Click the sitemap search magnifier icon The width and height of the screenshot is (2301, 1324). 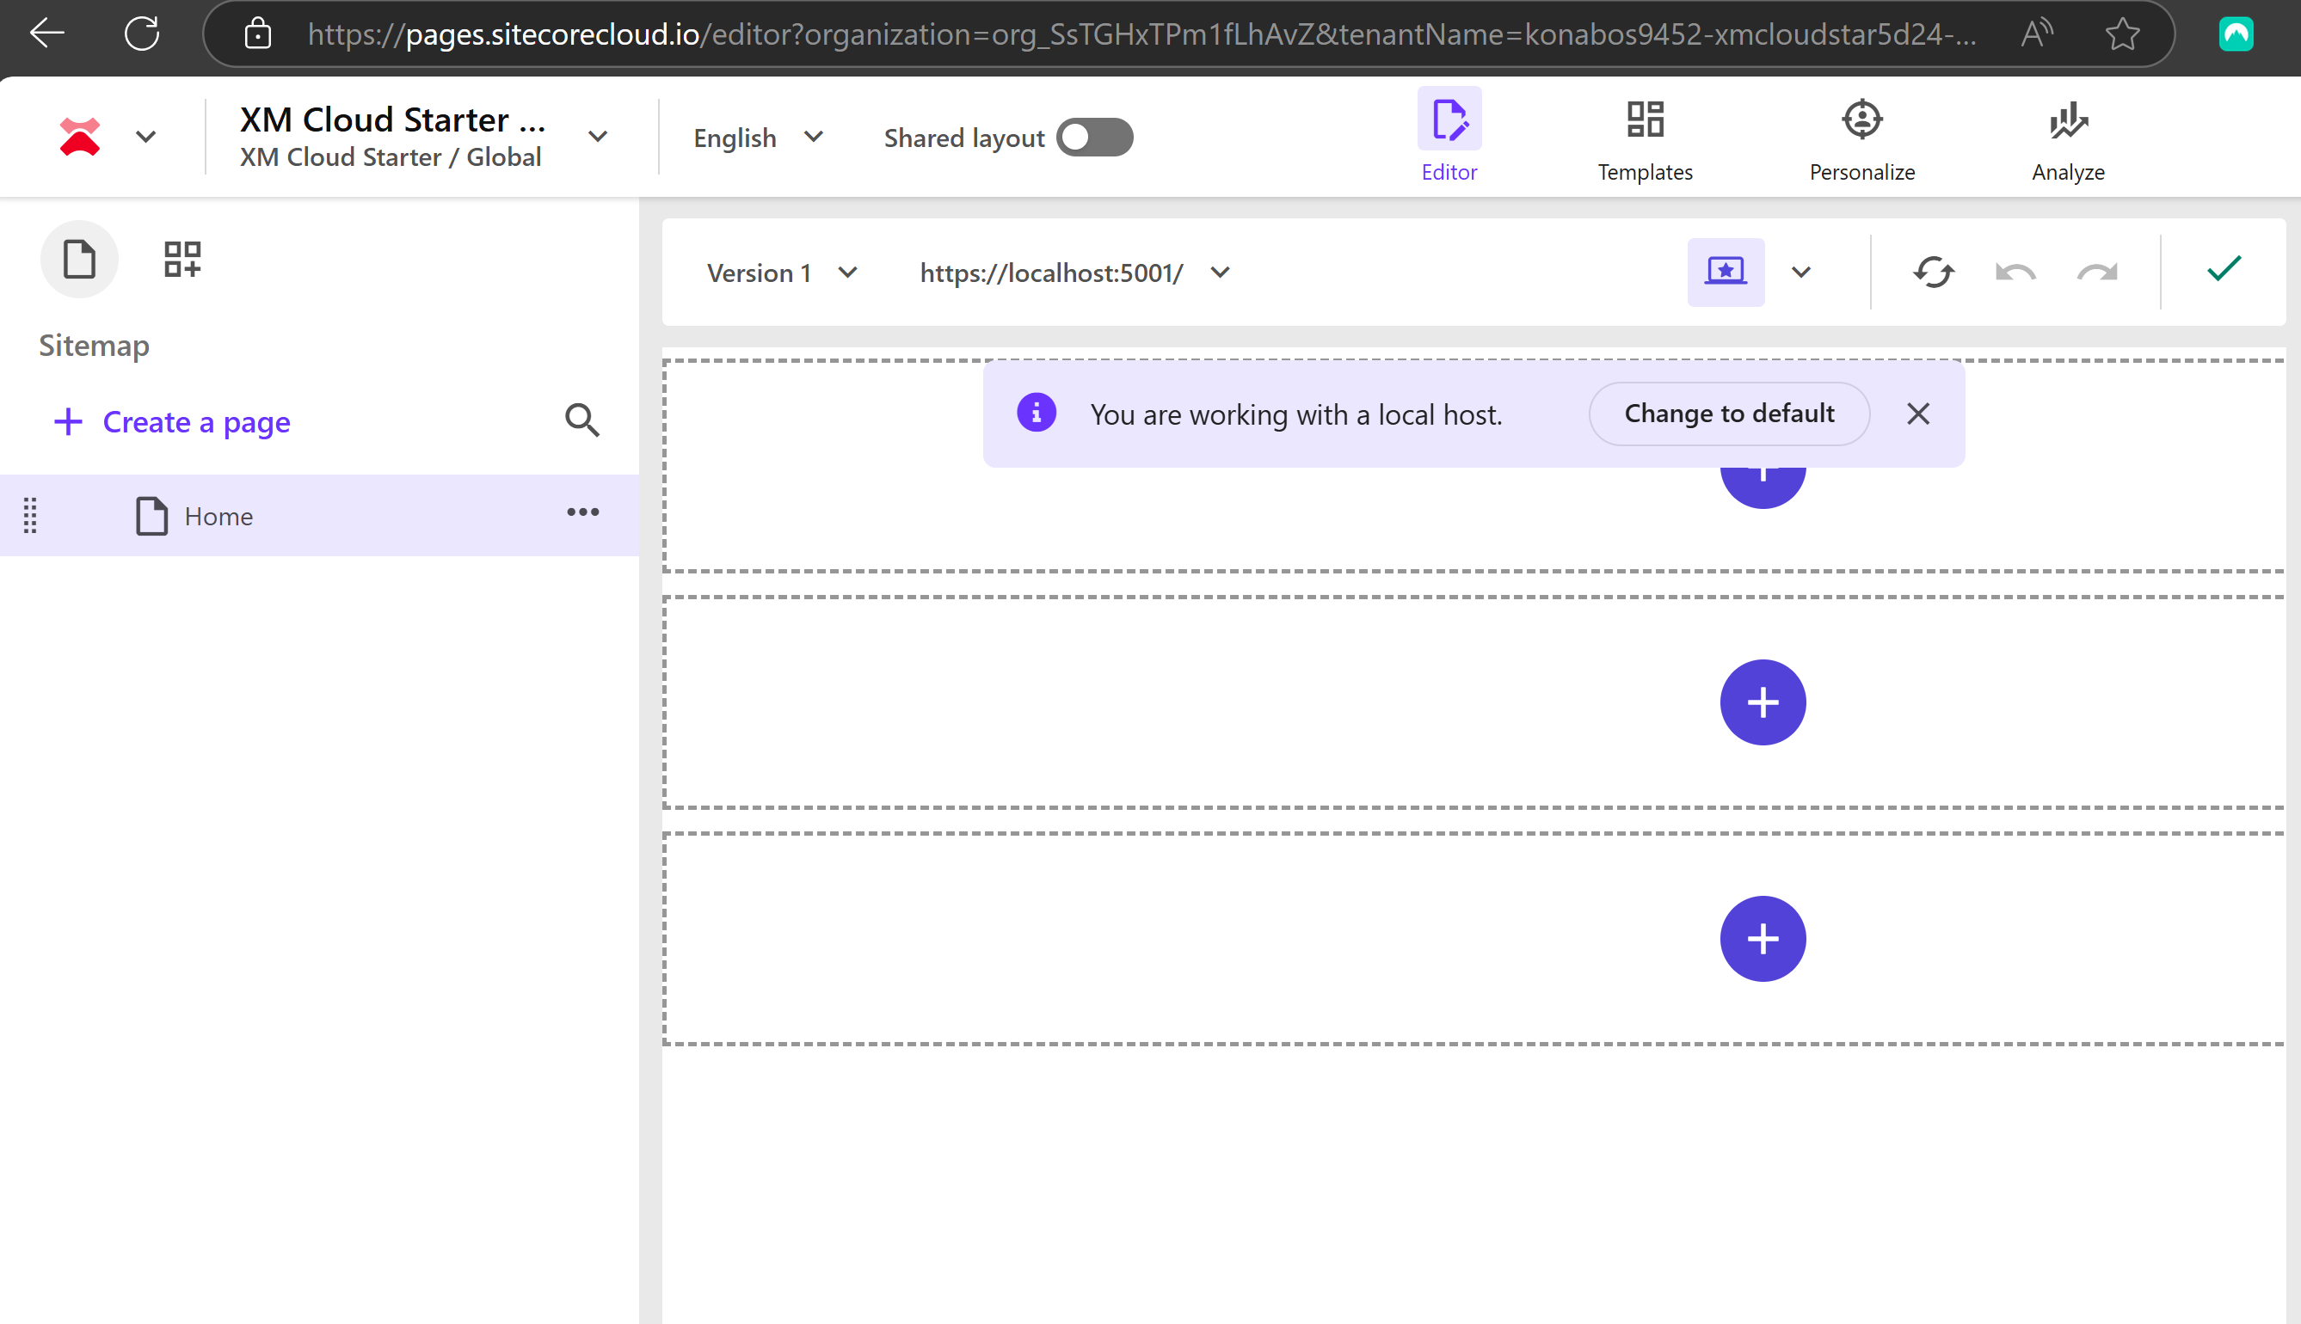[581, 420]
